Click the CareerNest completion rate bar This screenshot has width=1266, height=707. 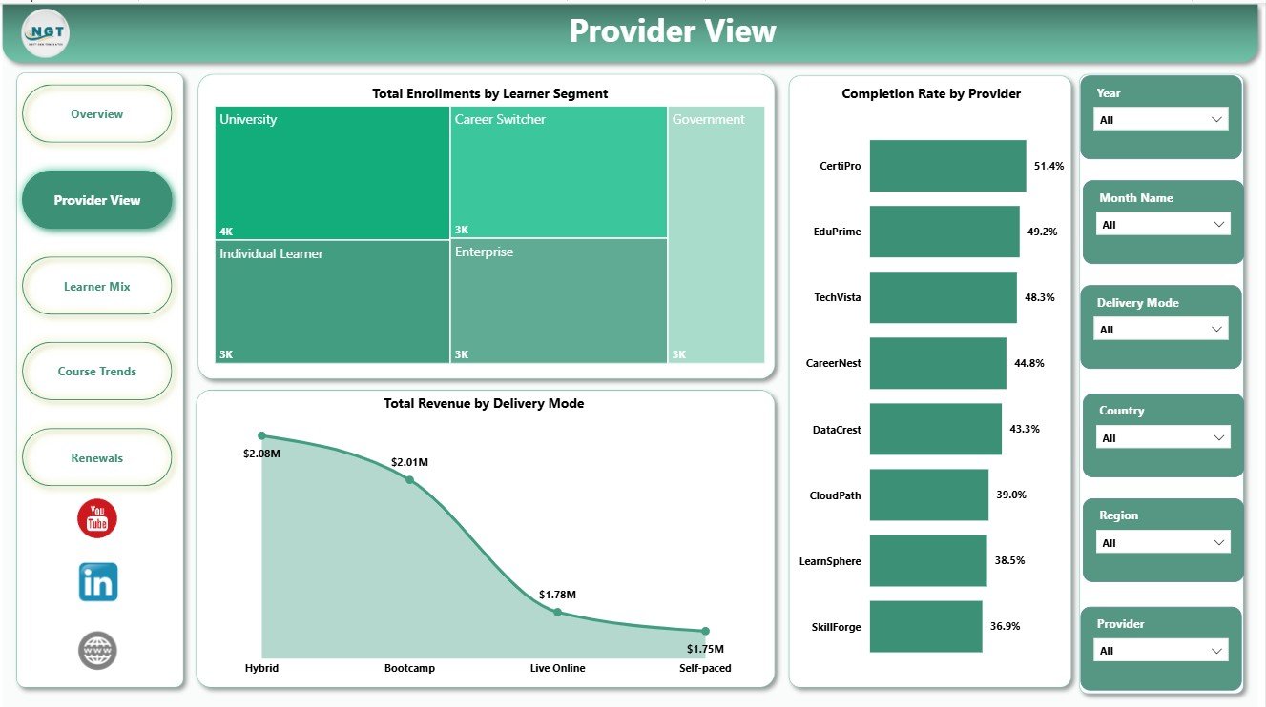[x=938, y=363]
